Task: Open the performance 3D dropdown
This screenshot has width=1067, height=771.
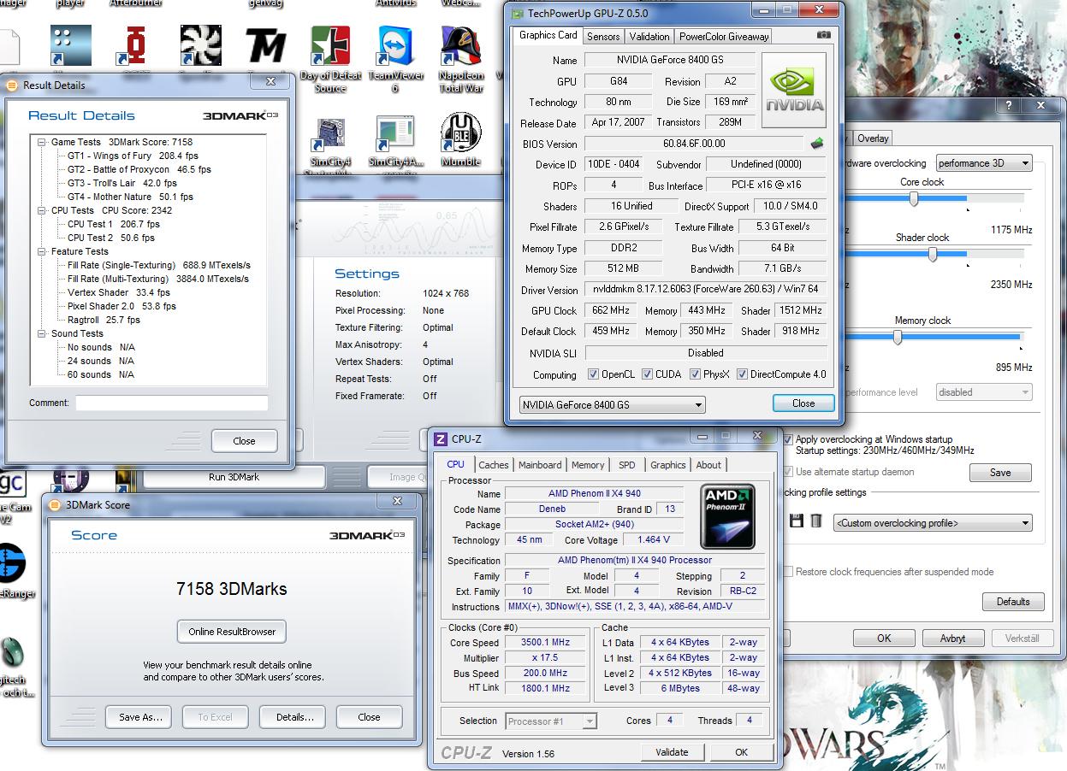Action: pos(984,163)
